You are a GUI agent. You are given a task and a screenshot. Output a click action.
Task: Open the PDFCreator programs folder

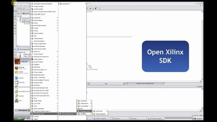click(x=44, y=67)
